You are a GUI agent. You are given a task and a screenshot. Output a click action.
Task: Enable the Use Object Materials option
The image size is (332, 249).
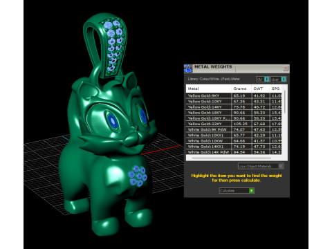pyautogui.click(x=261, y=166)
